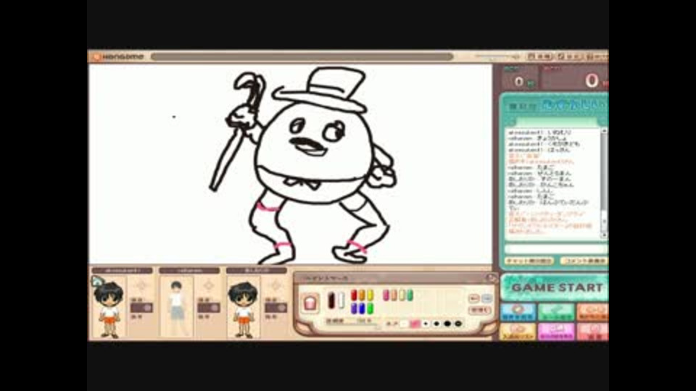This screenshot has height=391, width=696.
Task: Click the faded avatar with gray shorts
Action: point(176,308)
